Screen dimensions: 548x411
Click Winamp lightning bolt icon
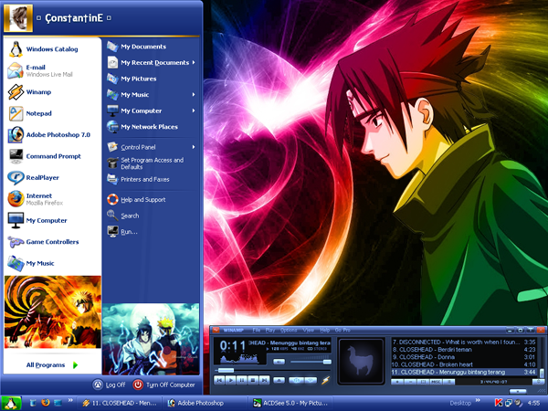pos(325,380)
